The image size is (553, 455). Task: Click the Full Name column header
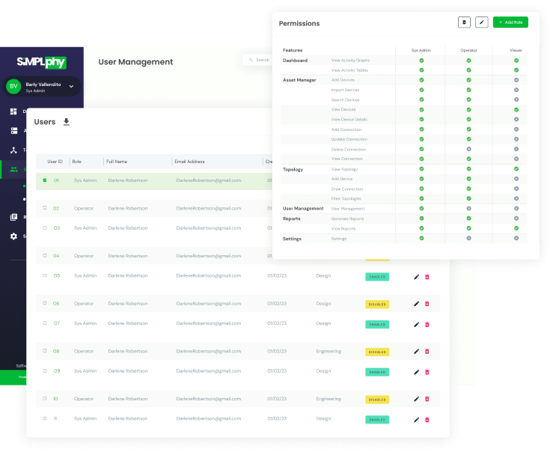coord(118,162)
